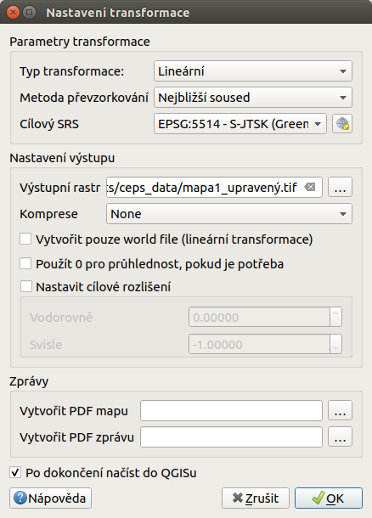Screen dimensions: 372x518
Task: Open the Cílový SRS dropdown
Action: click(x=240, y=124)
